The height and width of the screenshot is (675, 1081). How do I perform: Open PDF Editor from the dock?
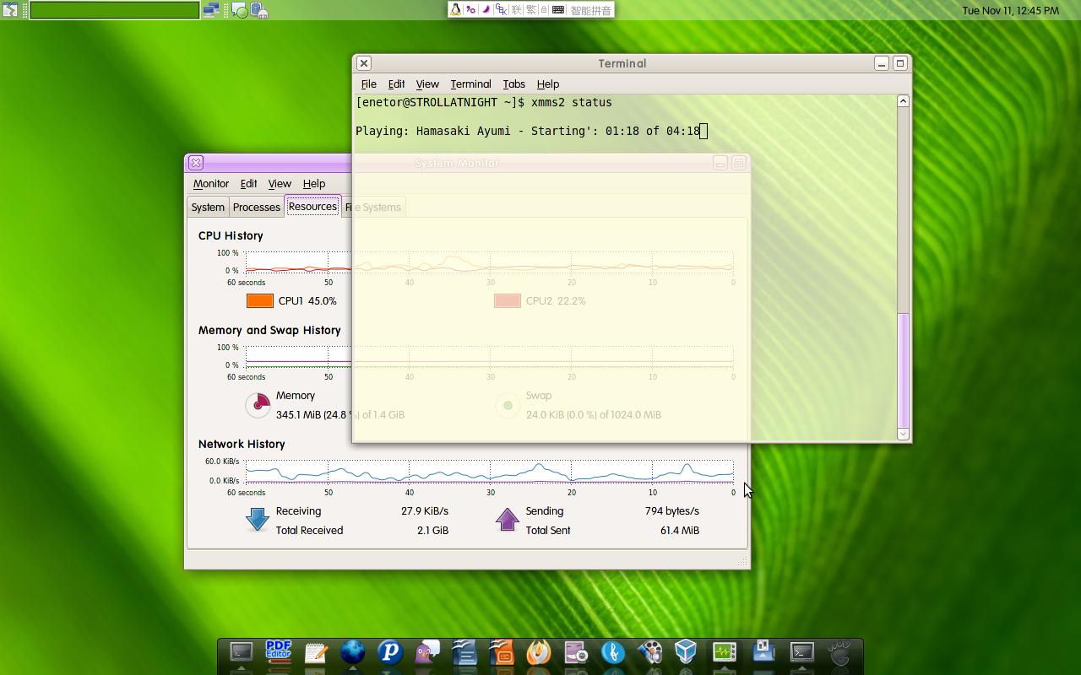(279, 652)
